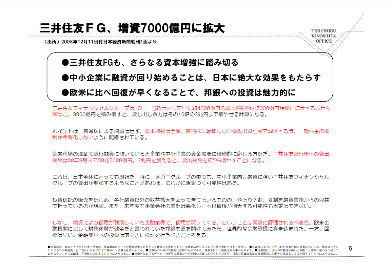Click line 融機関に比して財務体質が健全だと
Image resolution: width=392 pixels, height=277 pixels.
(191, 229)
